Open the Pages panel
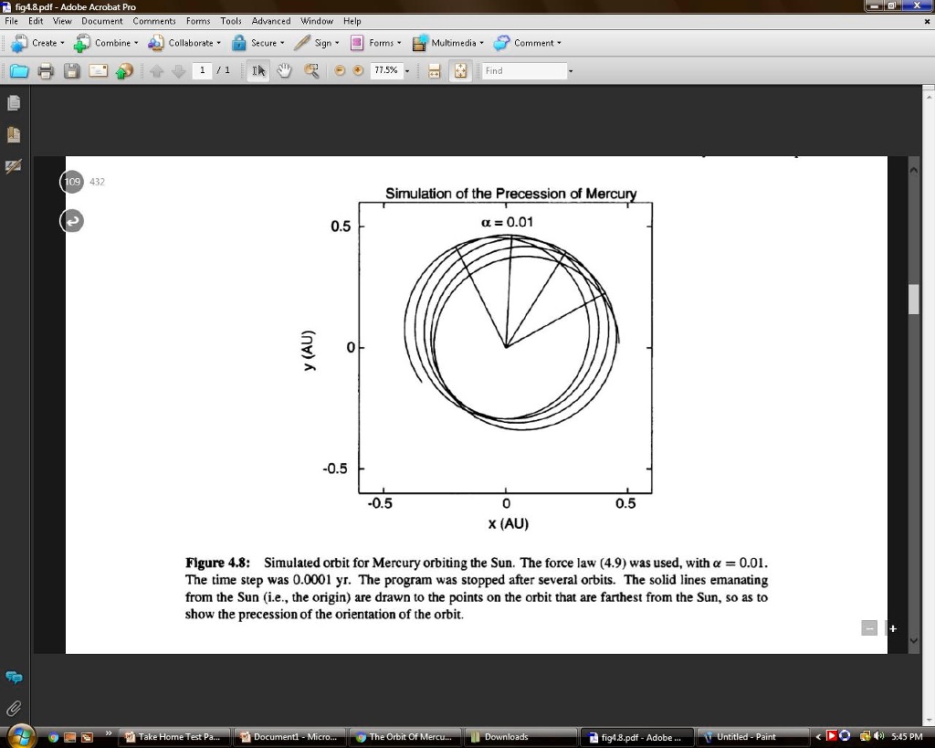935x748 pixels. [13, 102]
